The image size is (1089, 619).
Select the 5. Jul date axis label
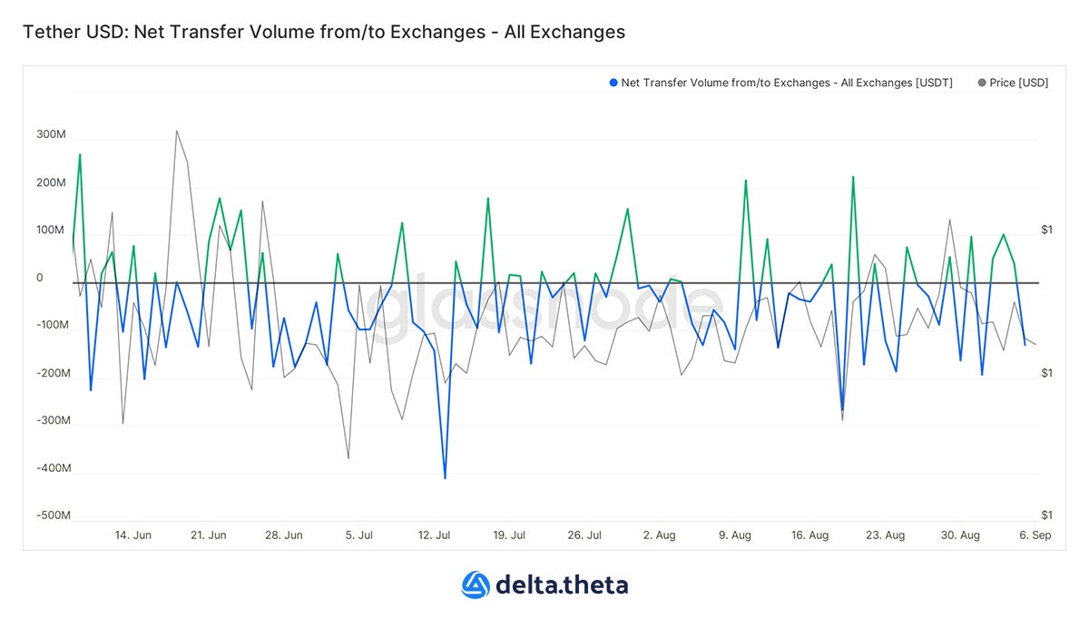tap(359, 535)
